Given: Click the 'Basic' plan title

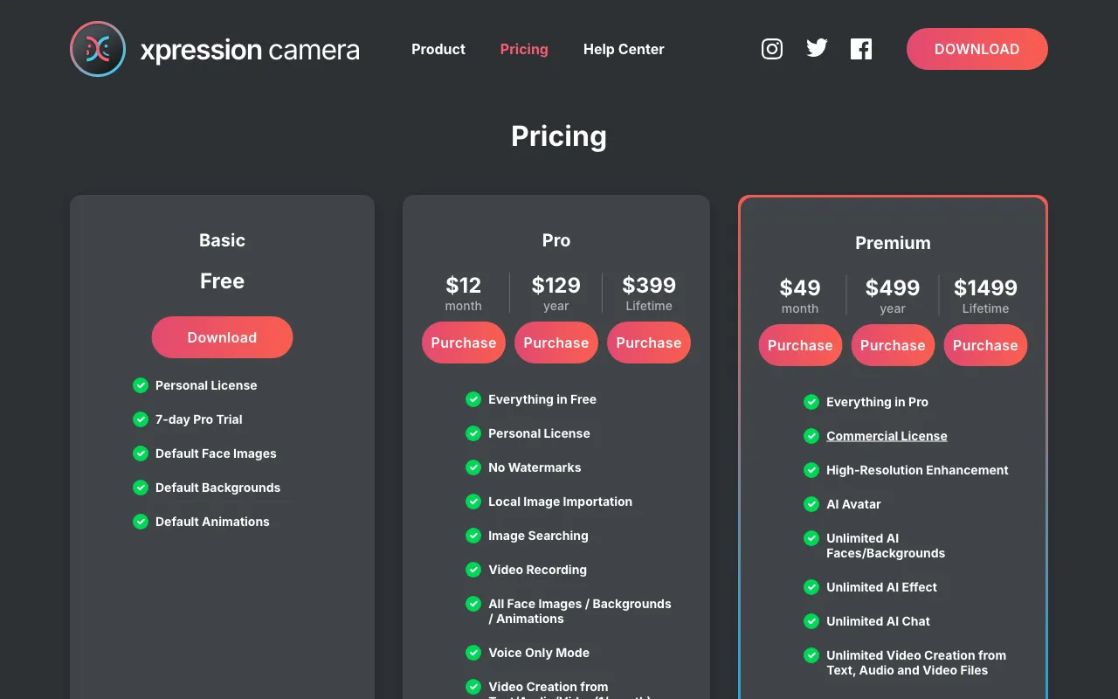Looking at the screenshot, I should (x=222, y=240).
